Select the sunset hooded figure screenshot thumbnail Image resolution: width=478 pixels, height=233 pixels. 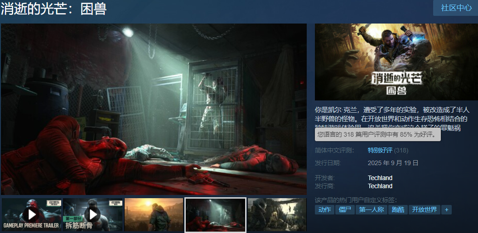[154, 215]
